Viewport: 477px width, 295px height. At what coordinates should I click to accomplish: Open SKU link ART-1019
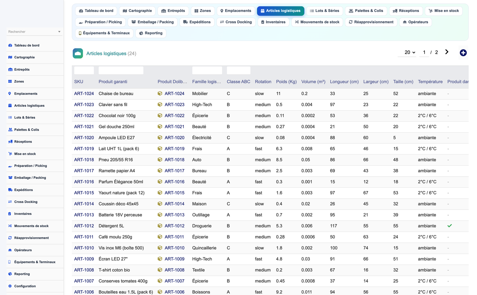tap(84, 149)
